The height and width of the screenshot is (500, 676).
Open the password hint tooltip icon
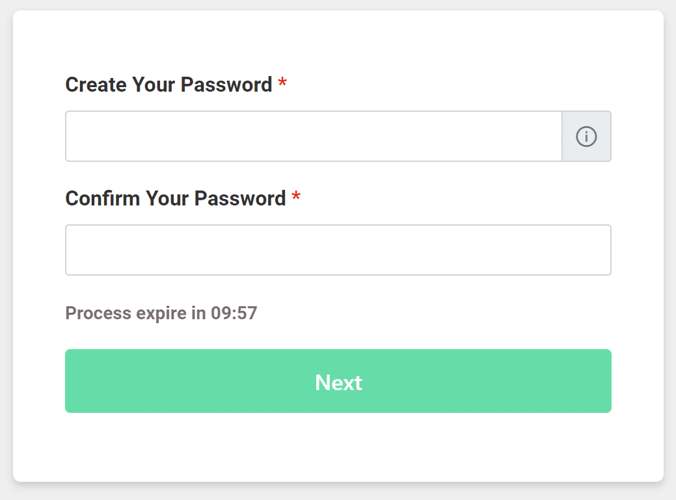click(x=586, y=137)
